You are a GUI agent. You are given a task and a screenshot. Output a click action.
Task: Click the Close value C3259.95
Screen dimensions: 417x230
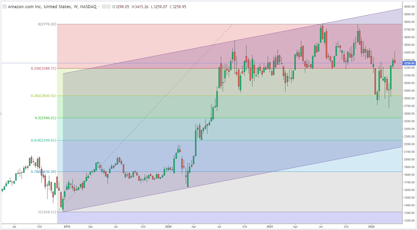coord(178,7)
